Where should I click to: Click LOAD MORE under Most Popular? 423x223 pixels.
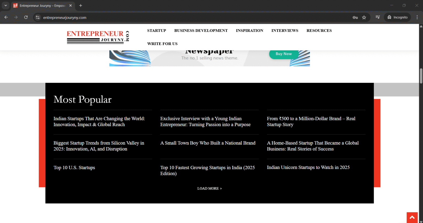[x=209, y=188]
